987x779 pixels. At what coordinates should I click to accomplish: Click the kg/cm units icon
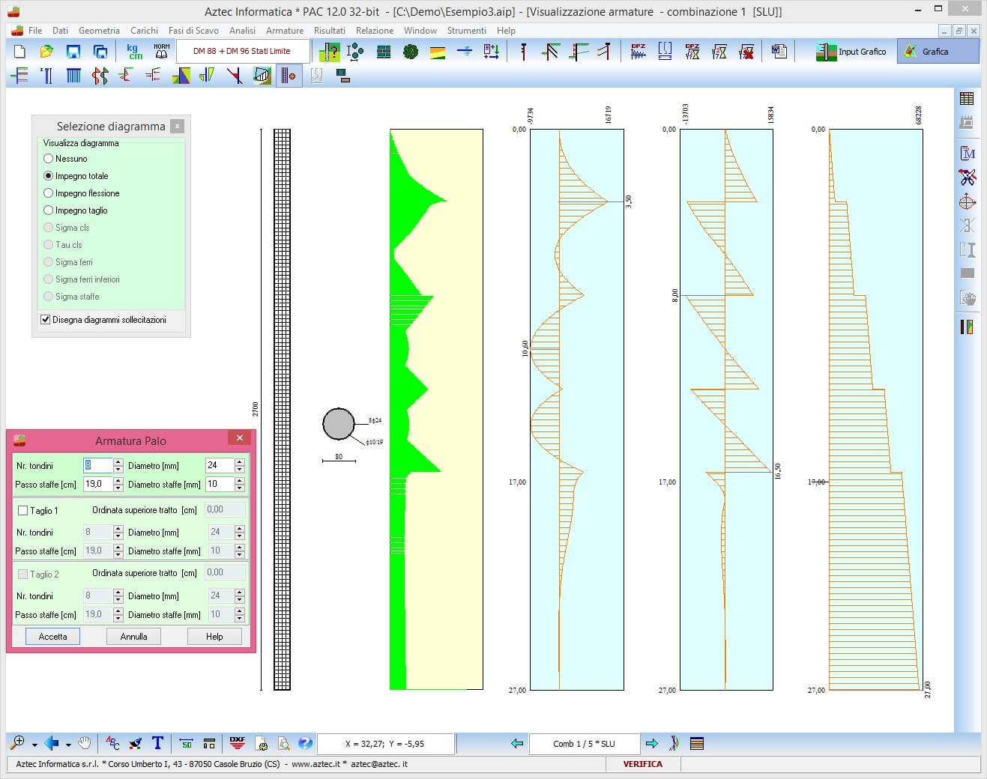pyautogui.click(x=134, y=51)
